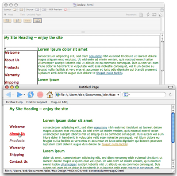Image resolution: width=177 pixels, height=176 pixels.
Task: Click the index.html document icon in title bar
Action: [x=75, y=5]
